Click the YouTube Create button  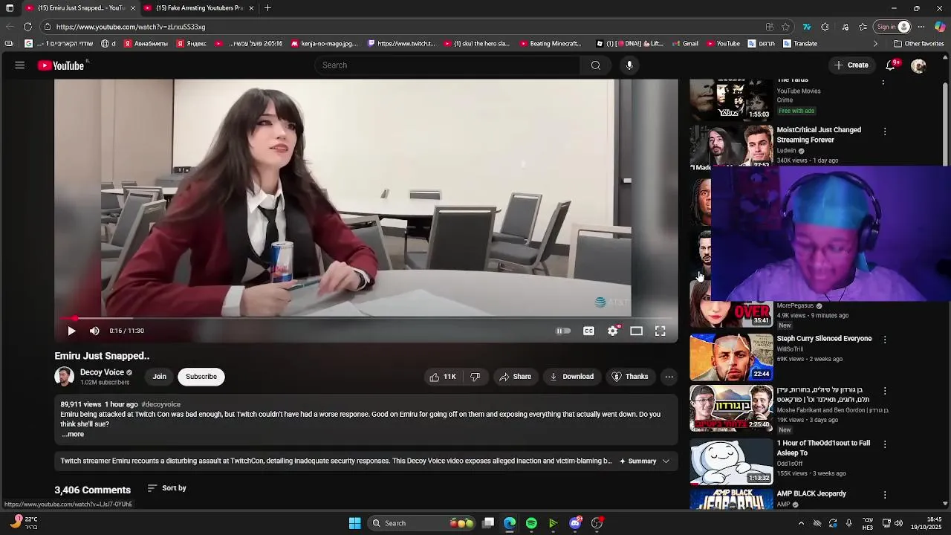tap(851, 65)
